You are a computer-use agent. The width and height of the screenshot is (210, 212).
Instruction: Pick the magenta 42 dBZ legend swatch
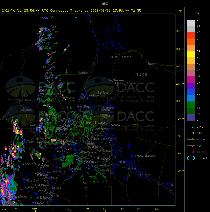191,79
